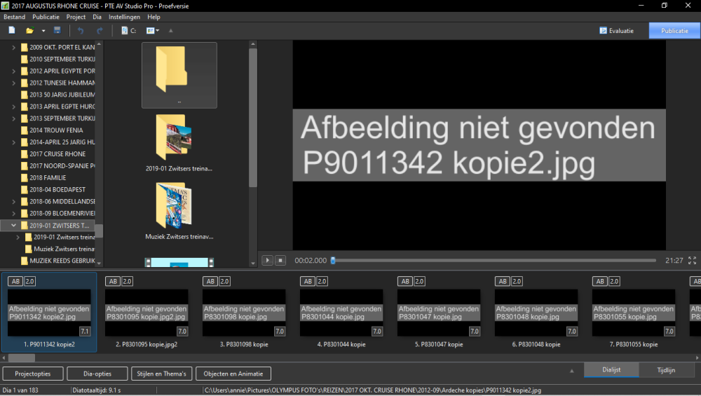Click the preview timeline slider handle
This screenshot has height=396, width=701.
click(x=333, y=260)
